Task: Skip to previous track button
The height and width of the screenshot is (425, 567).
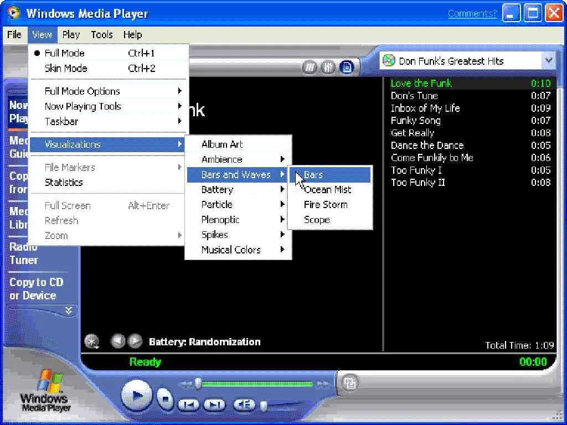Action: [x=189, y=405]
